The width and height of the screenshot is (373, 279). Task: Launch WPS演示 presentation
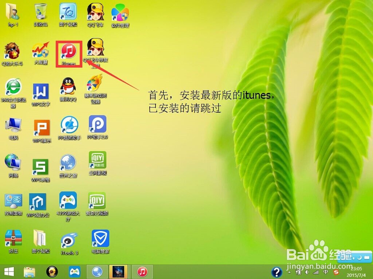42,131
